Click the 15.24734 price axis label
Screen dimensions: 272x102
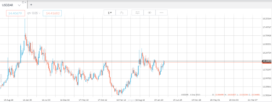pos(267,53)
